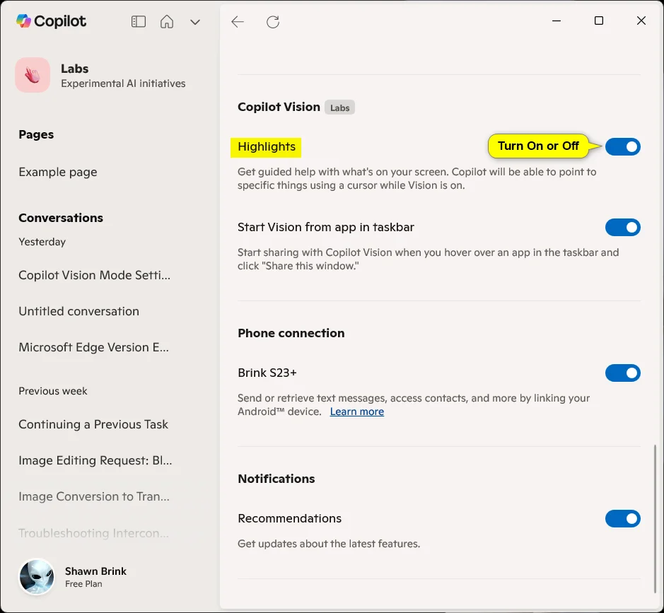Open Untitled conversation
The height and width of the screenshot is (613, 664).
tap(78, 311)
